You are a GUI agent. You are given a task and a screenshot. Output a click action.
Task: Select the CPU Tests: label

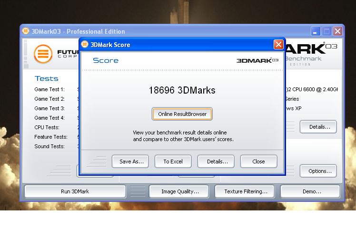(x=47, y=127)
